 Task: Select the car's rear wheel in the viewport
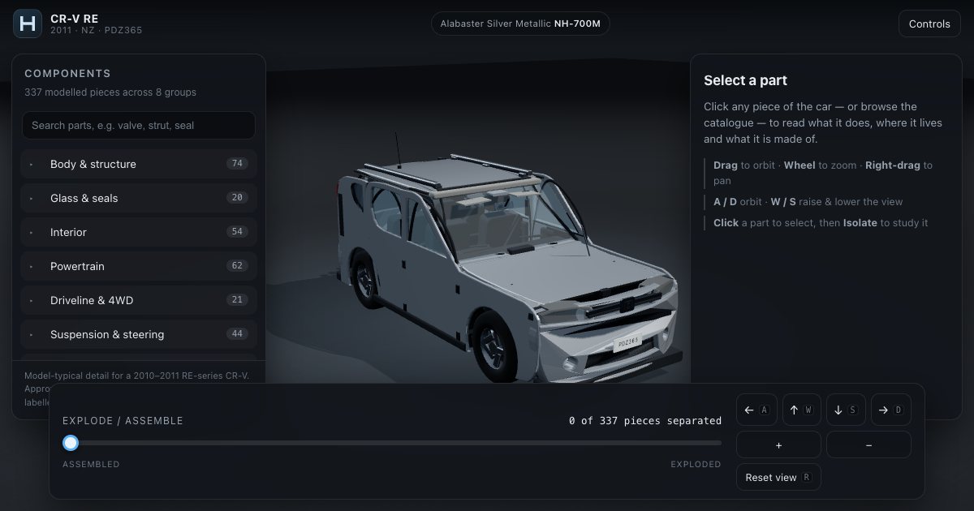(x=364, y=280)
